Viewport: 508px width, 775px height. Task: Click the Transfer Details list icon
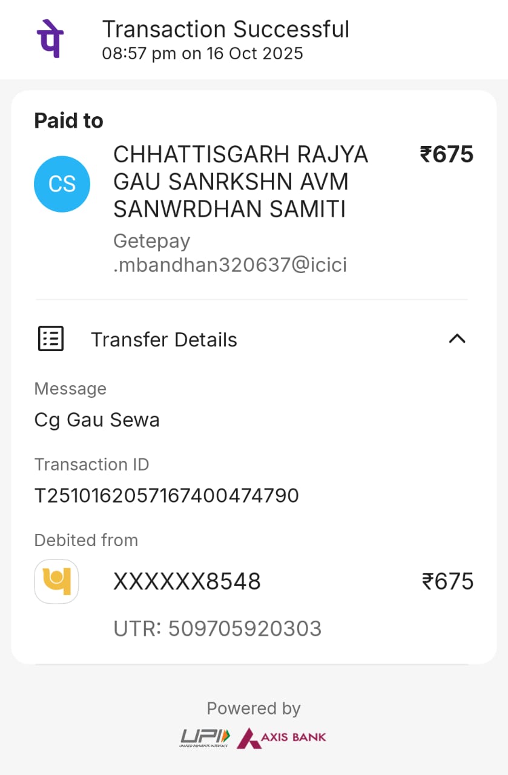tap(51, 339)
